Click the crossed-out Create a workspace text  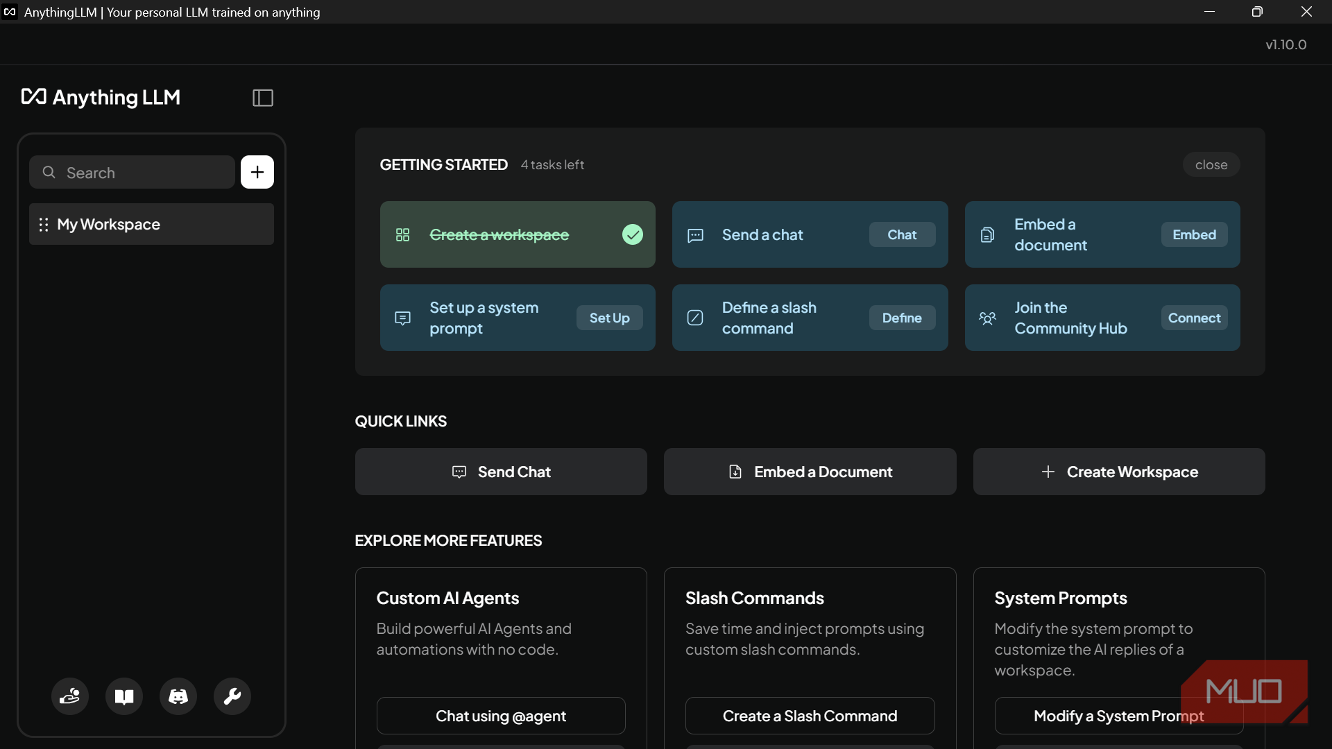coord(499,235)
